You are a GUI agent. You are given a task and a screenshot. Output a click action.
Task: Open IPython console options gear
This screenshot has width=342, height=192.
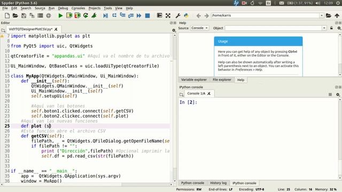[x=338, y=94]
